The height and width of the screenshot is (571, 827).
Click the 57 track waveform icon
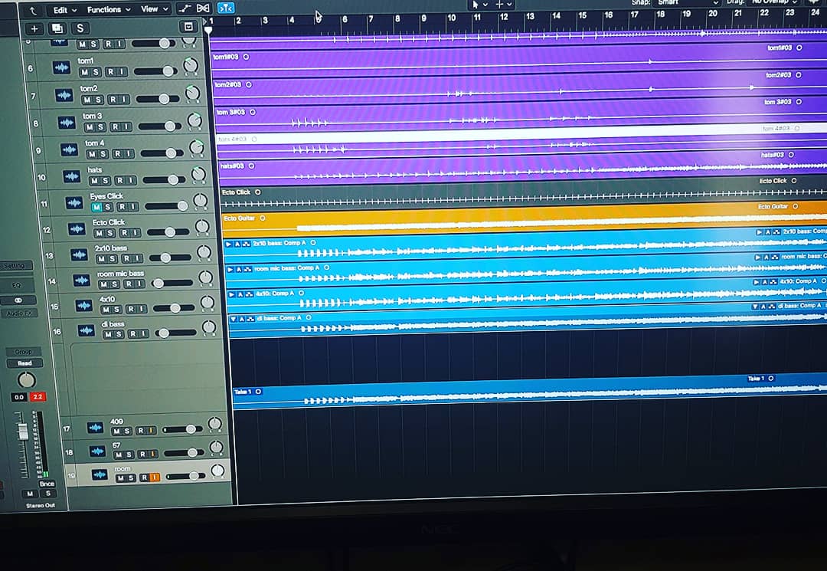(97, 451)
